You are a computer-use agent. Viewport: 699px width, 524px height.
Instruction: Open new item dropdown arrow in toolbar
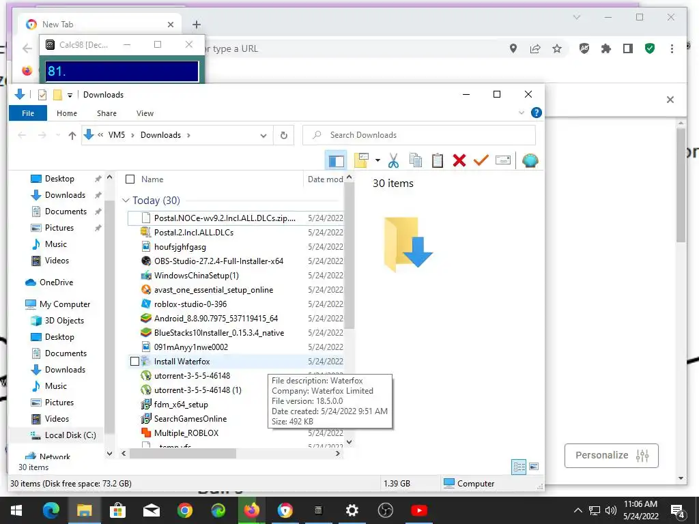pyautogui.click(x=377, y=160)
